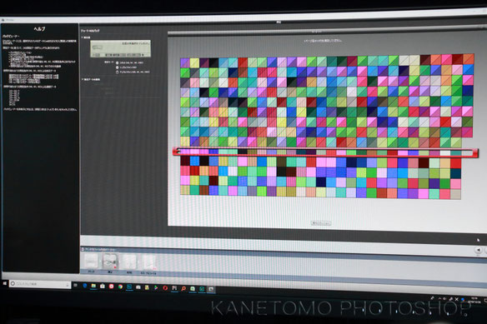Viewport: 487px width, 324px height.
Task: Collapse the first section under the chart panel
Action: click(83, 37)
